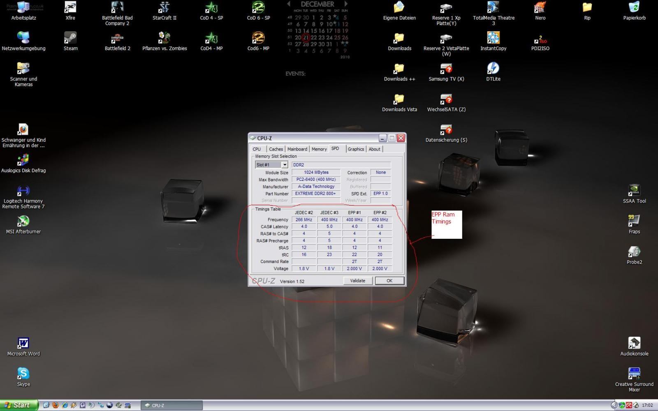Launch TotalMedia Theatre 3

[x=493, y=14]
